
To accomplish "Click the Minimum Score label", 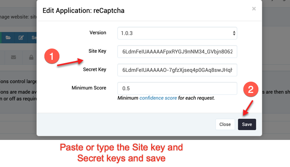I will (89, 88).
